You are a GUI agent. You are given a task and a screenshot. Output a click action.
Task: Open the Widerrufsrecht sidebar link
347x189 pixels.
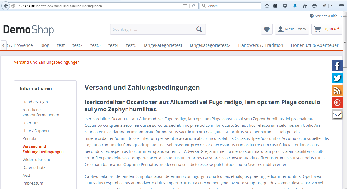click(36, 160)
